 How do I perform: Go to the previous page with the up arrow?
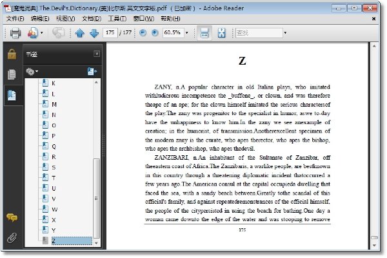[79, 33]
